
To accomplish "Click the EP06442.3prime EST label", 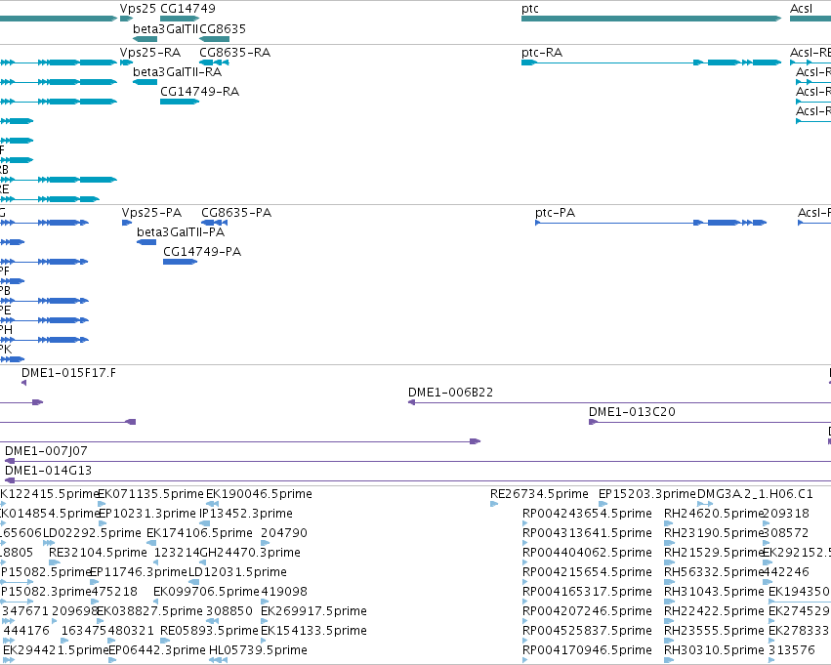I will pyautogui.click(x=157, y=650).
